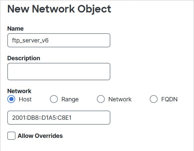Click the "Allow Overrides" label text
Image resolution: width=194 pixels, height=151 pixels.
[40, 136]
